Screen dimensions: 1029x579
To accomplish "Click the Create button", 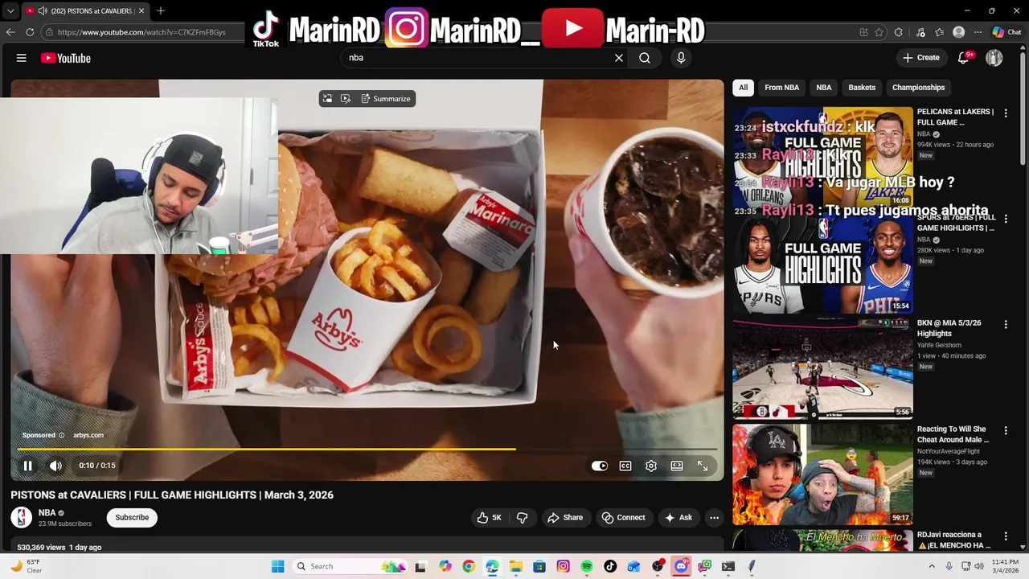I will [x=920, y=58].
